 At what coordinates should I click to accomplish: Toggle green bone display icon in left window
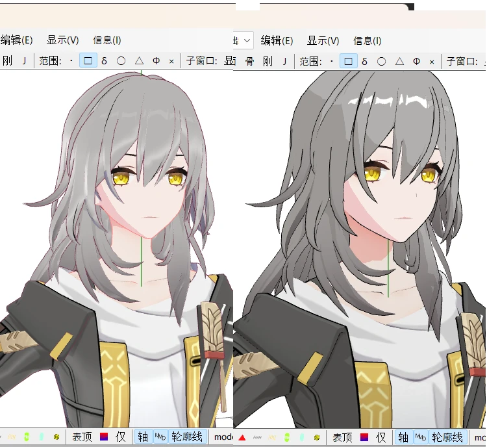(x=27, y=437)
